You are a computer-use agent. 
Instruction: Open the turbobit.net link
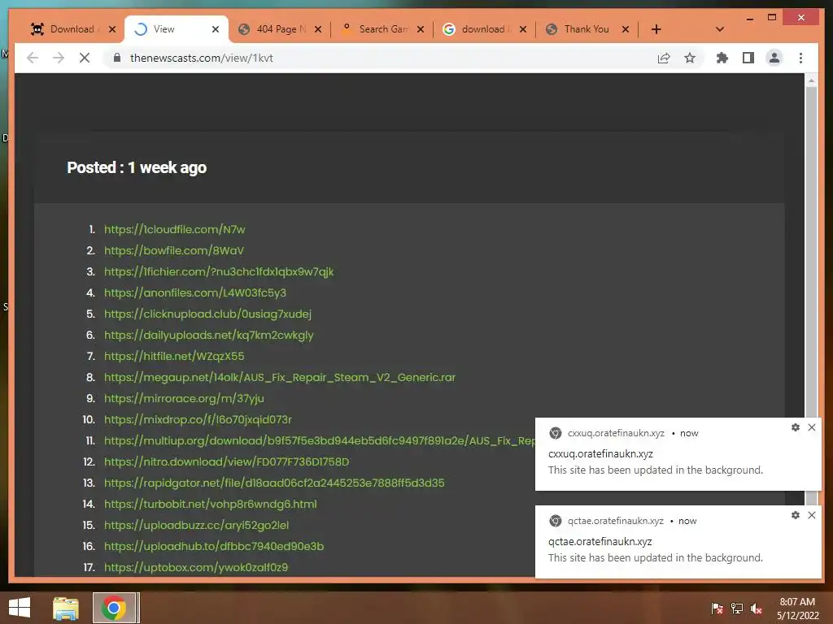211,504
